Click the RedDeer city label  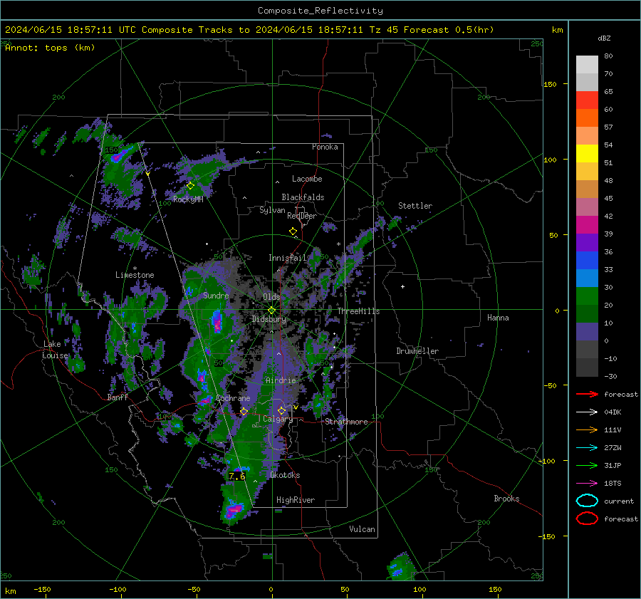pyautogui.click(x=302, y=216)
